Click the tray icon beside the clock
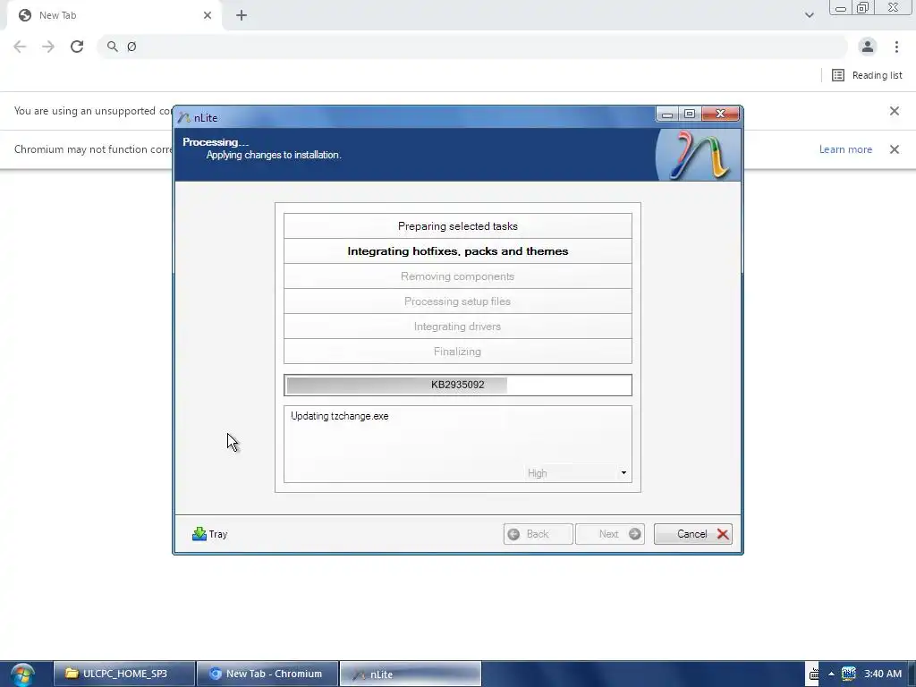The height and width of the screenshot is (687, 916). [x=849, y=674]
